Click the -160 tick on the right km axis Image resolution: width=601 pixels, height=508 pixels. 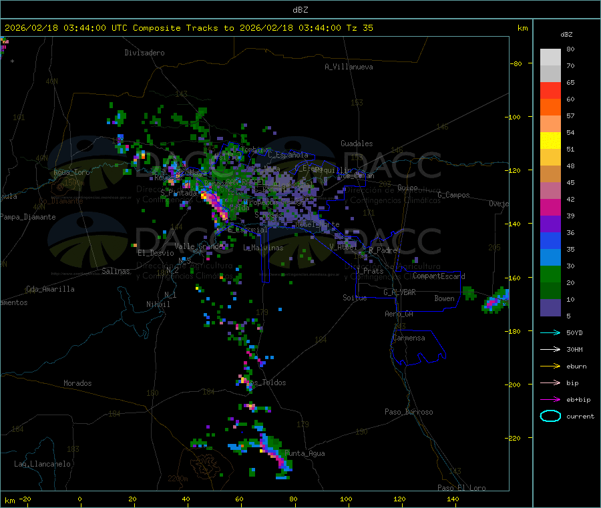[514, 278]
